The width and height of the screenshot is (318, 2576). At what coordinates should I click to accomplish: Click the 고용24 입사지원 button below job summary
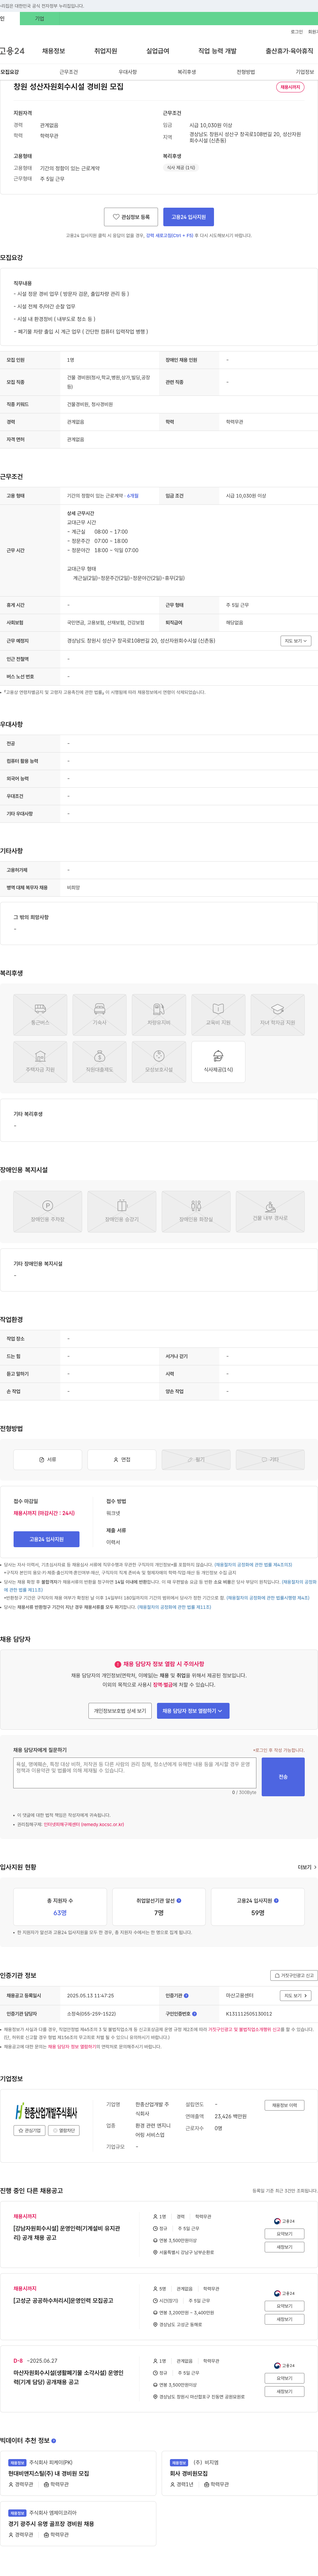pos(188,217)
